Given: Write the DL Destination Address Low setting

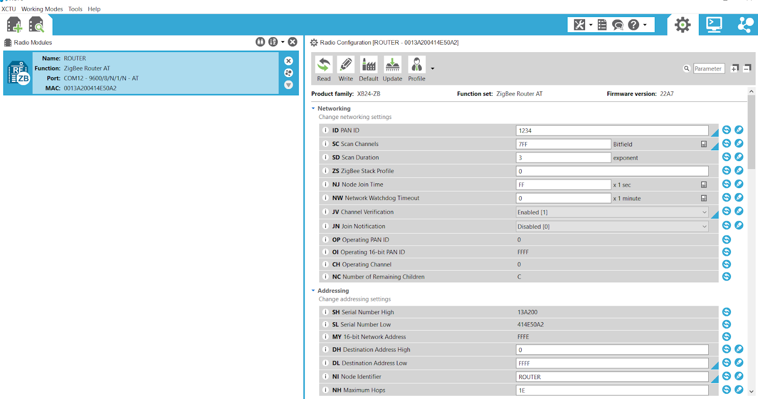Looking at the screenshot, I should [x=739, y=363].
